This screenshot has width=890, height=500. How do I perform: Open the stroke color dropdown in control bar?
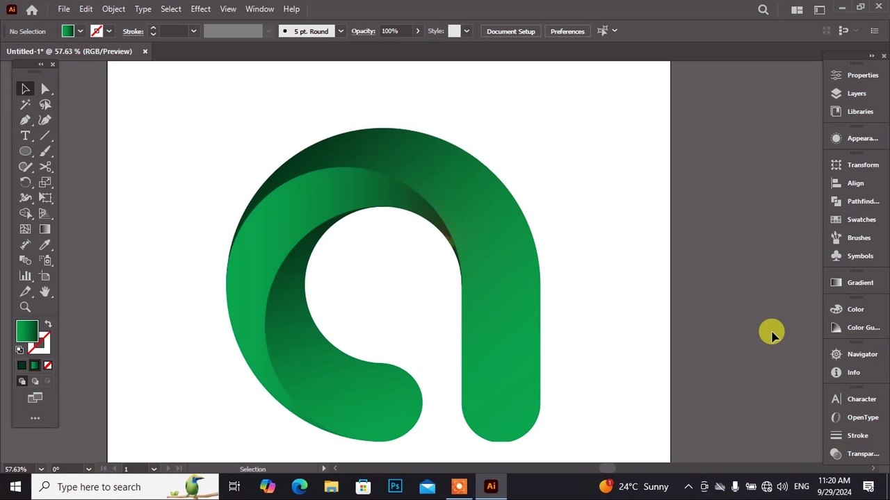pos(109,31)
